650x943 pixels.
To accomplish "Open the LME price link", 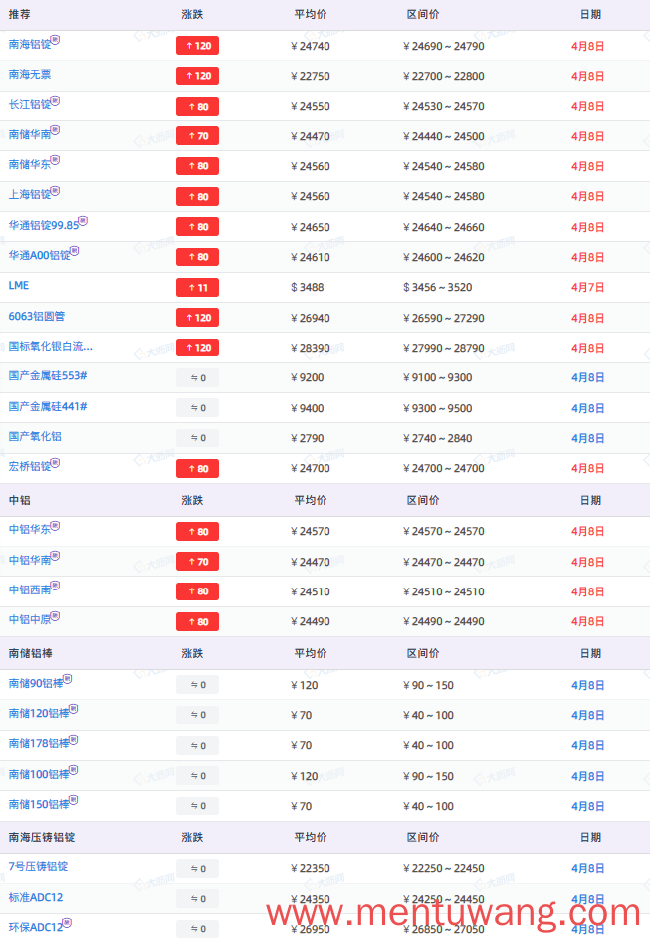I will [x=19, y=286].
